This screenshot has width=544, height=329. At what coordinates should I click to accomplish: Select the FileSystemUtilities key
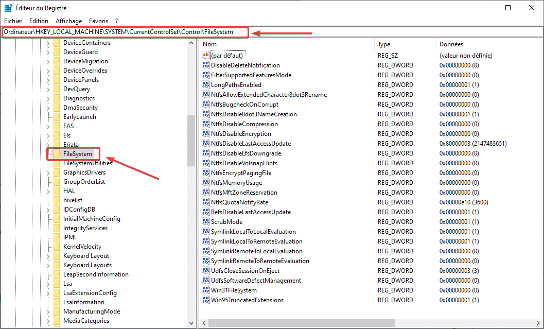tap(88, 163)
